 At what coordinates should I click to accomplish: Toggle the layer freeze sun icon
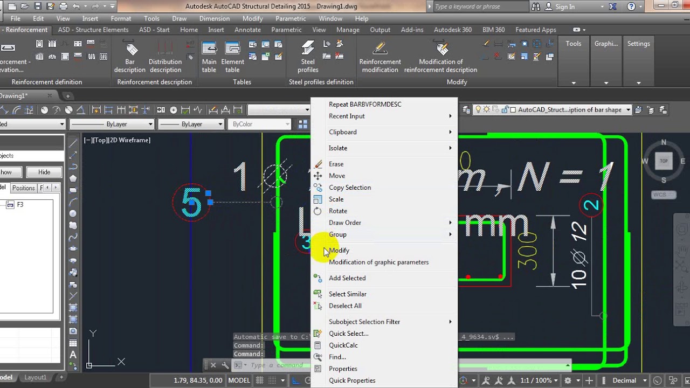click(486, 110)
